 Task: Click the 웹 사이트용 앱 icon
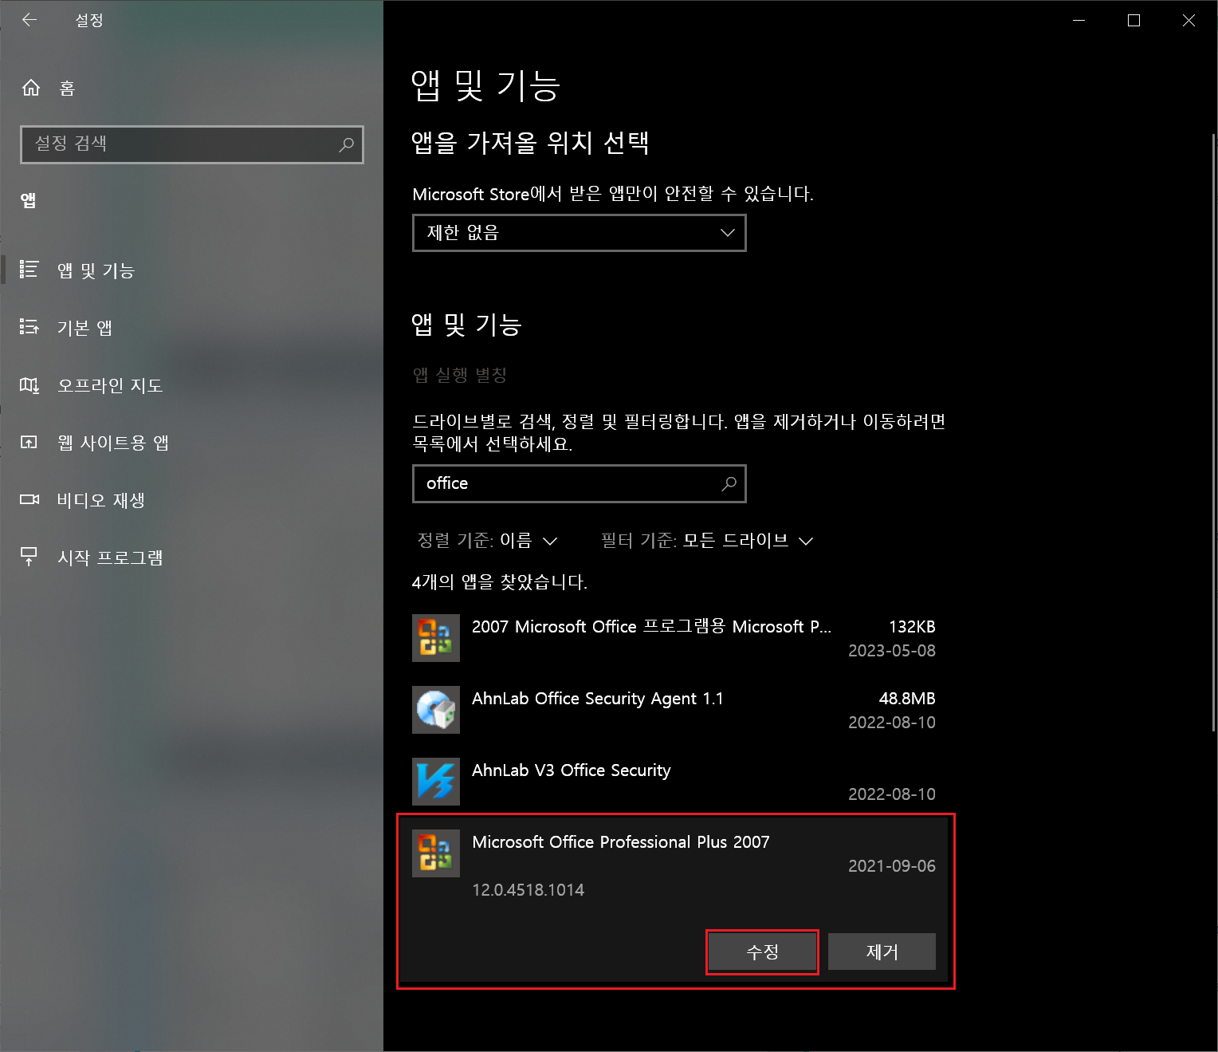click(x=29, y=442)
